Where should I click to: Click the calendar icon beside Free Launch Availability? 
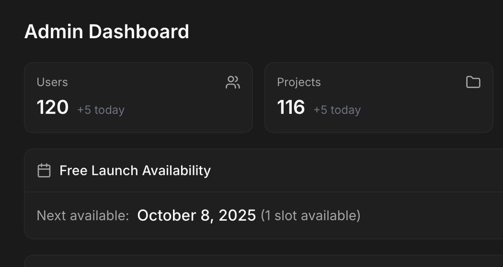[x=44, y=170]
